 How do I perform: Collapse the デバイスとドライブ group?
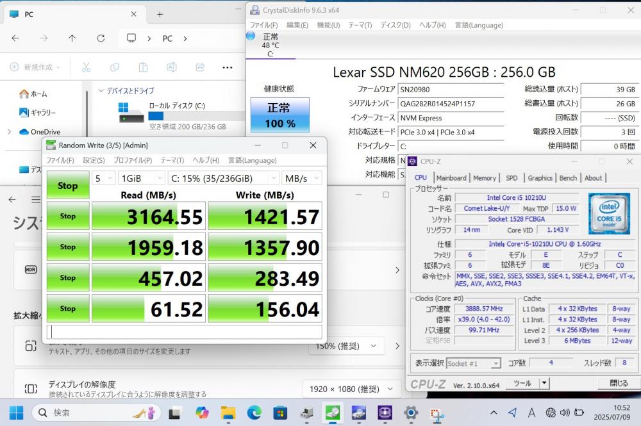pos(101,91)
